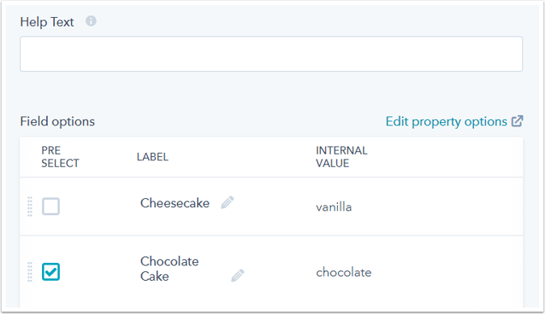Click the PRE SELECT column header

click(x=60, y=157)
